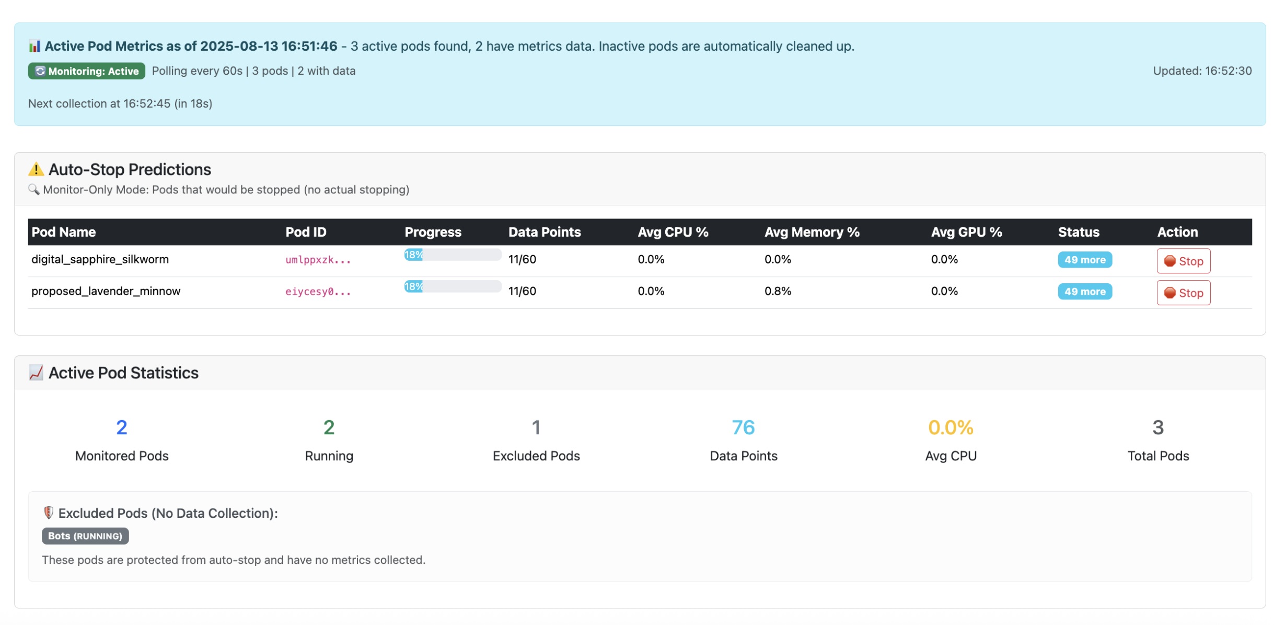Click the umlppxzk pod ID link
This screenshot has height=625, width=1274.
tap(318, 260)
